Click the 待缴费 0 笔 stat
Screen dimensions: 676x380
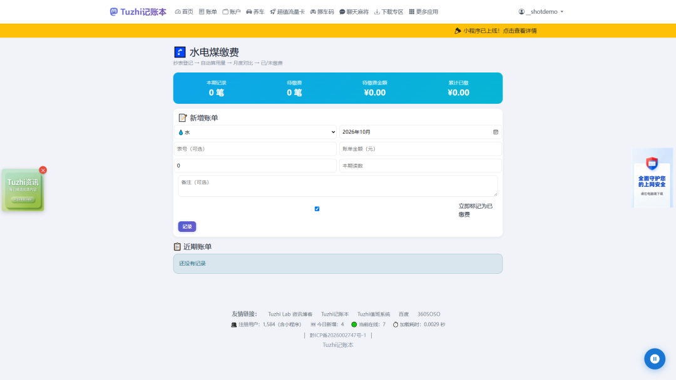[x=294, y=88]
